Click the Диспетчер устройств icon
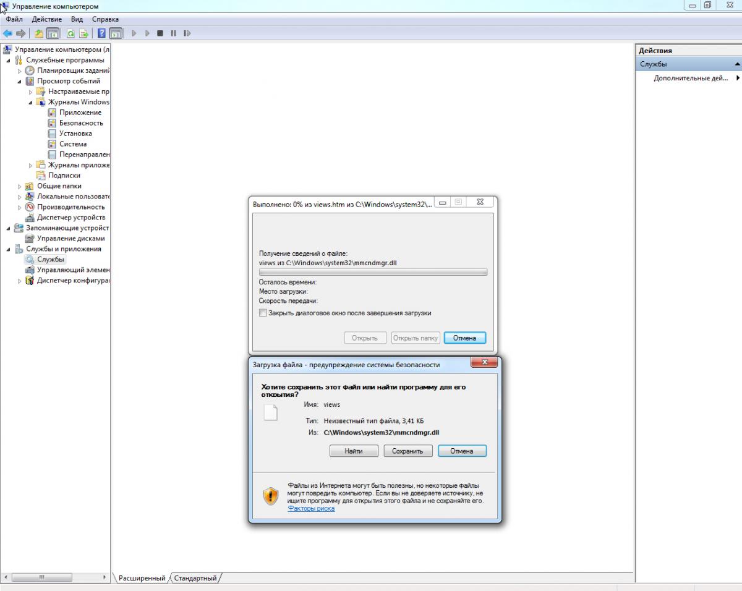This screenshot has width=742, height=591. click(x=30, y=218)
